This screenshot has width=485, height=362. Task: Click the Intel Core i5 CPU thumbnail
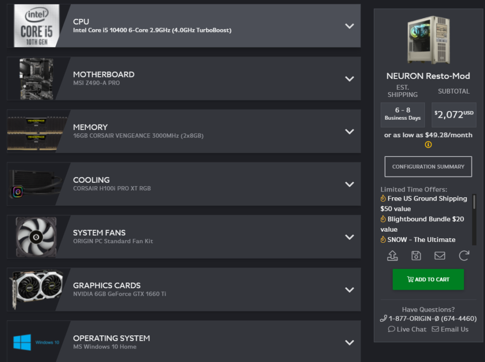pos(36,26)
